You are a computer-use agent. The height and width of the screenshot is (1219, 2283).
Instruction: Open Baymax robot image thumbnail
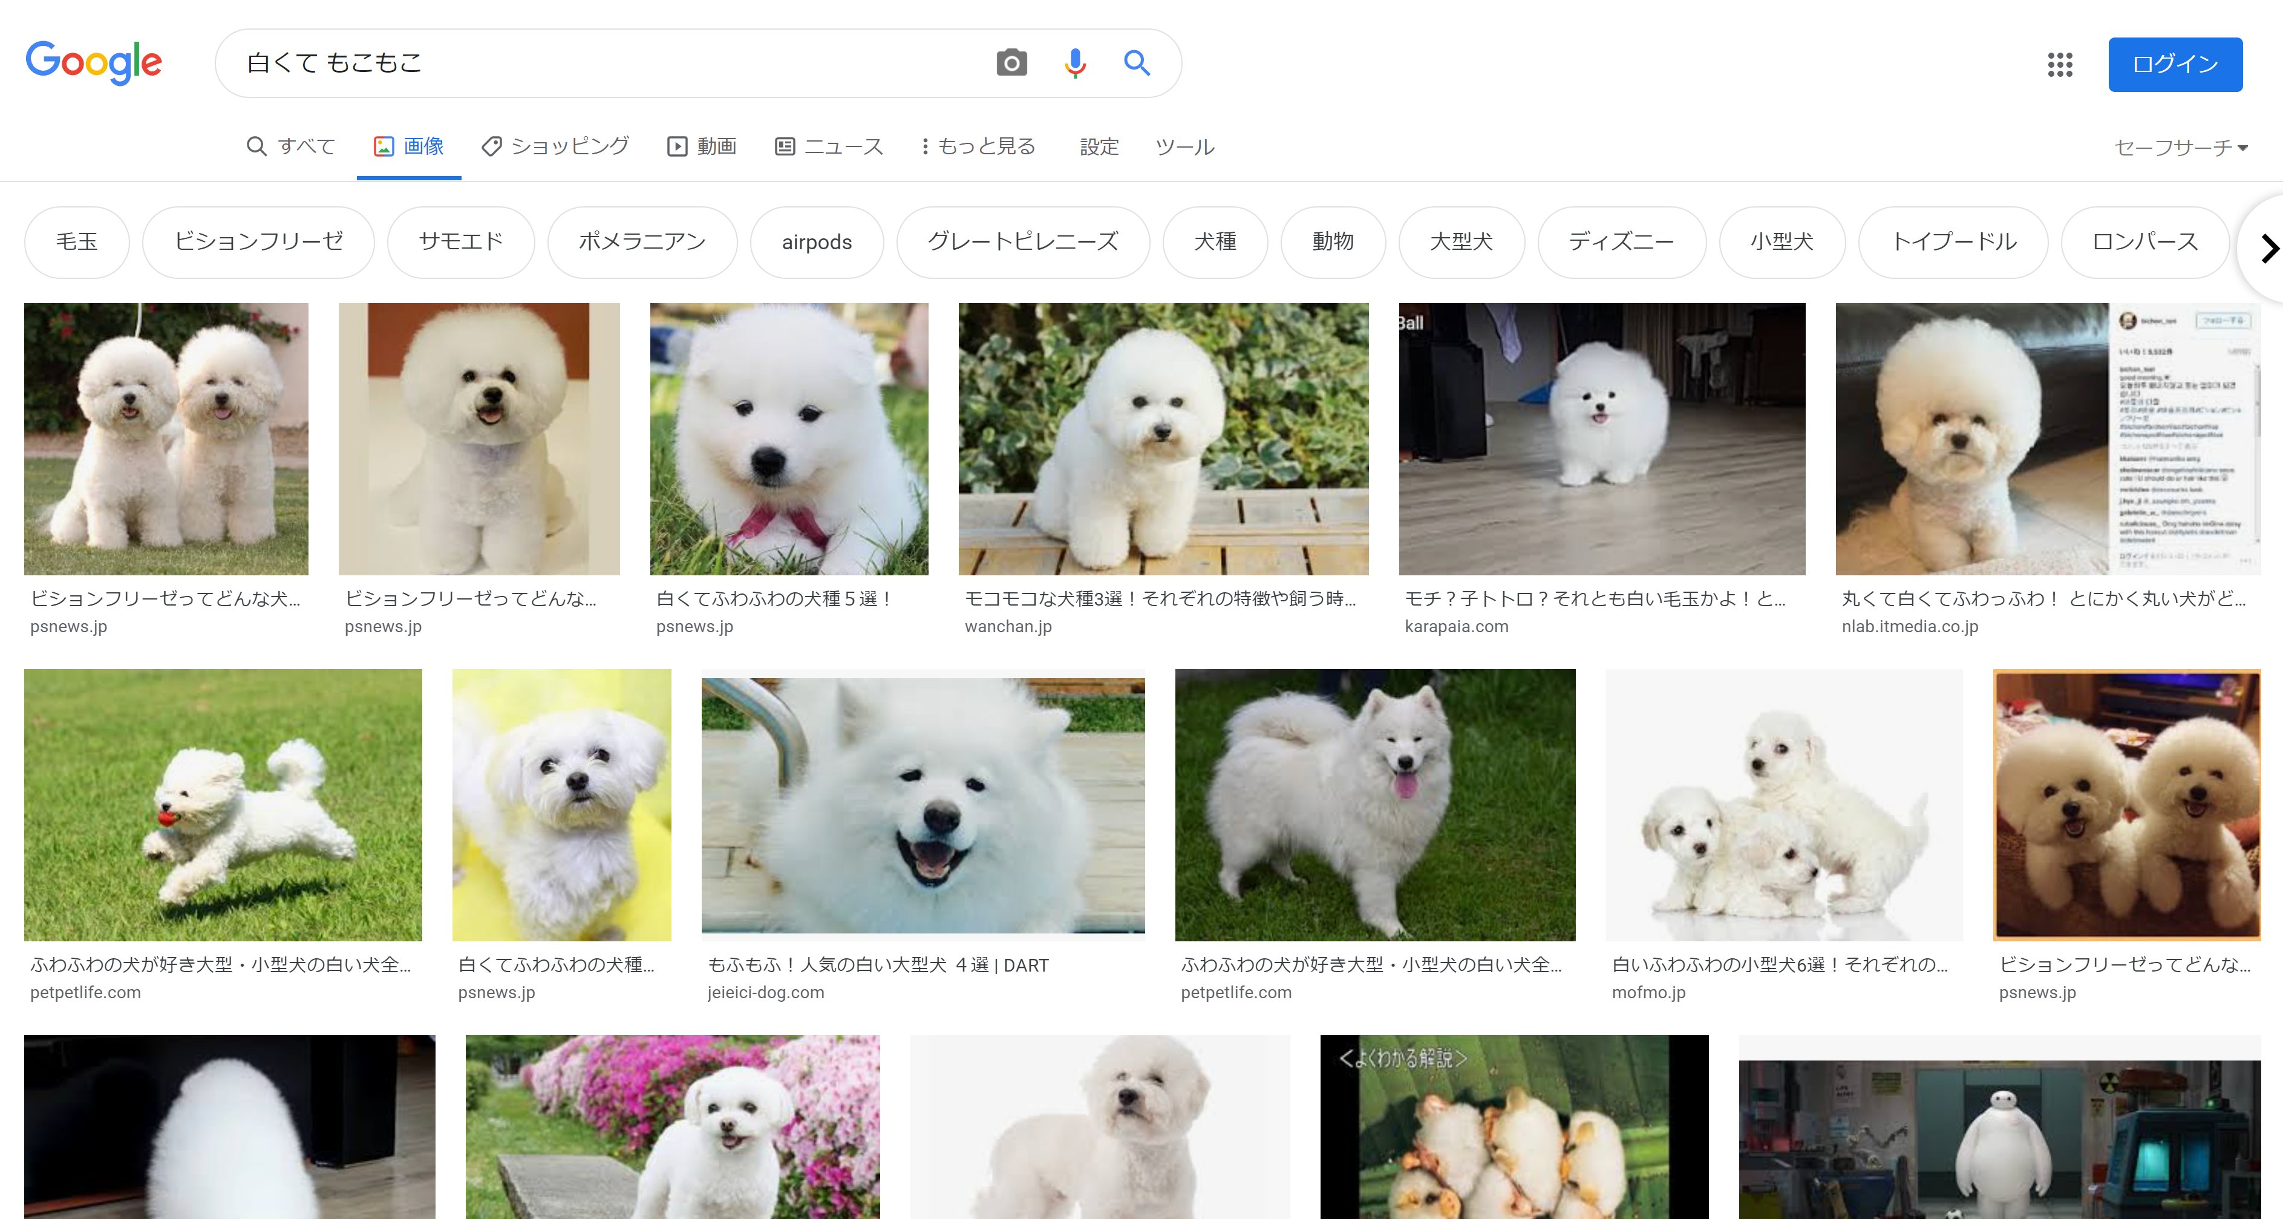(x=1999, y=1127)
